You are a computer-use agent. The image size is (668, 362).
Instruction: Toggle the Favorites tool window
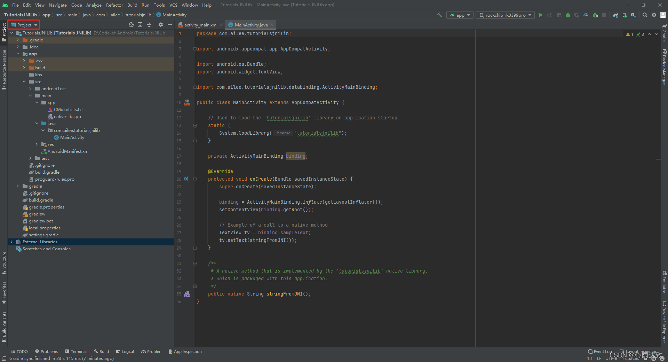point(4,292)
